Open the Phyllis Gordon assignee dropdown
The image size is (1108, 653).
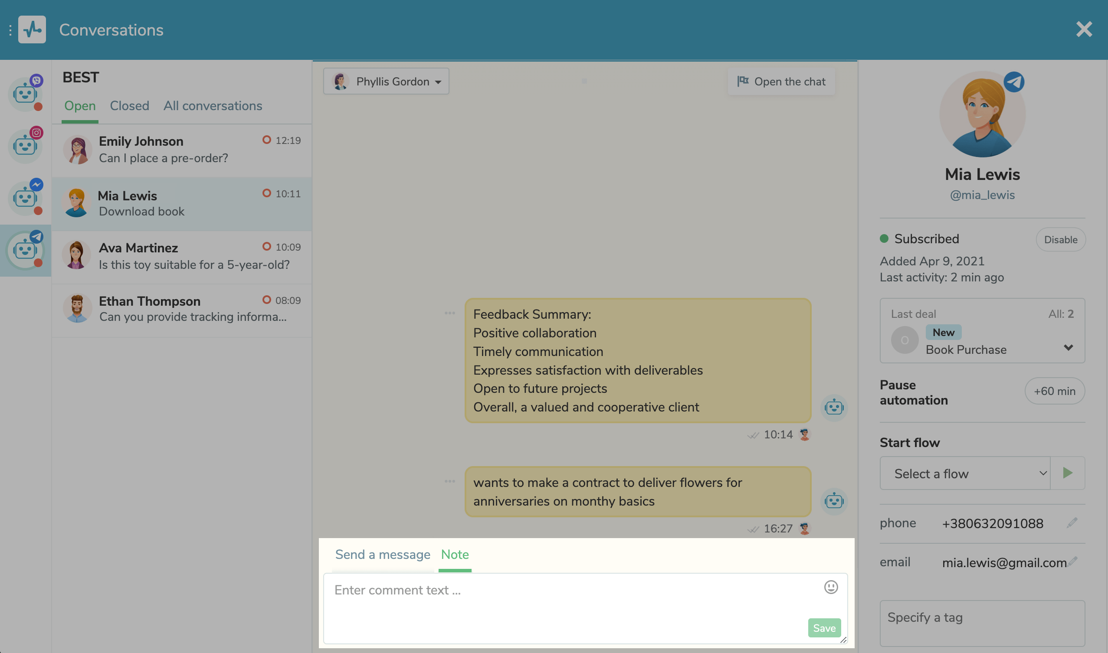(386, 82)
